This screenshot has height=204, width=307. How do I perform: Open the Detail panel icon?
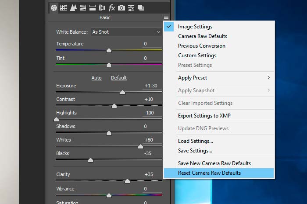click(x=73, y=8)
